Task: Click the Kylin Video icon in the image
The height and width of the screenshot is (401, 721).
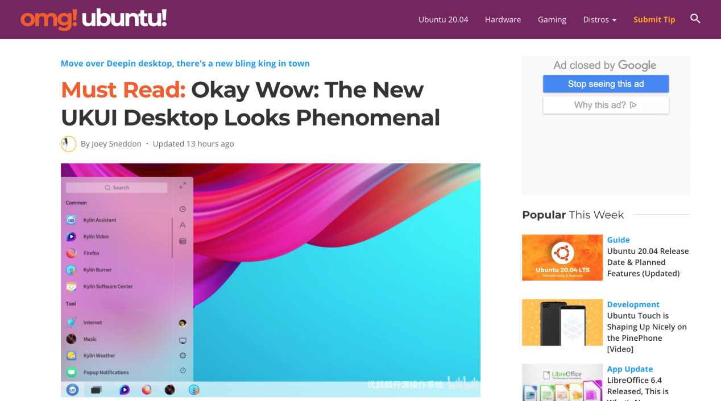Action: click(71, 236)
